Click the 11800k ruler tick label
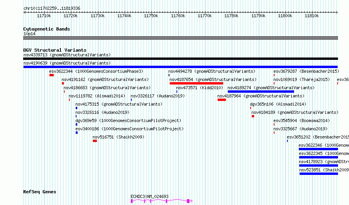 (x=285, y=16)
